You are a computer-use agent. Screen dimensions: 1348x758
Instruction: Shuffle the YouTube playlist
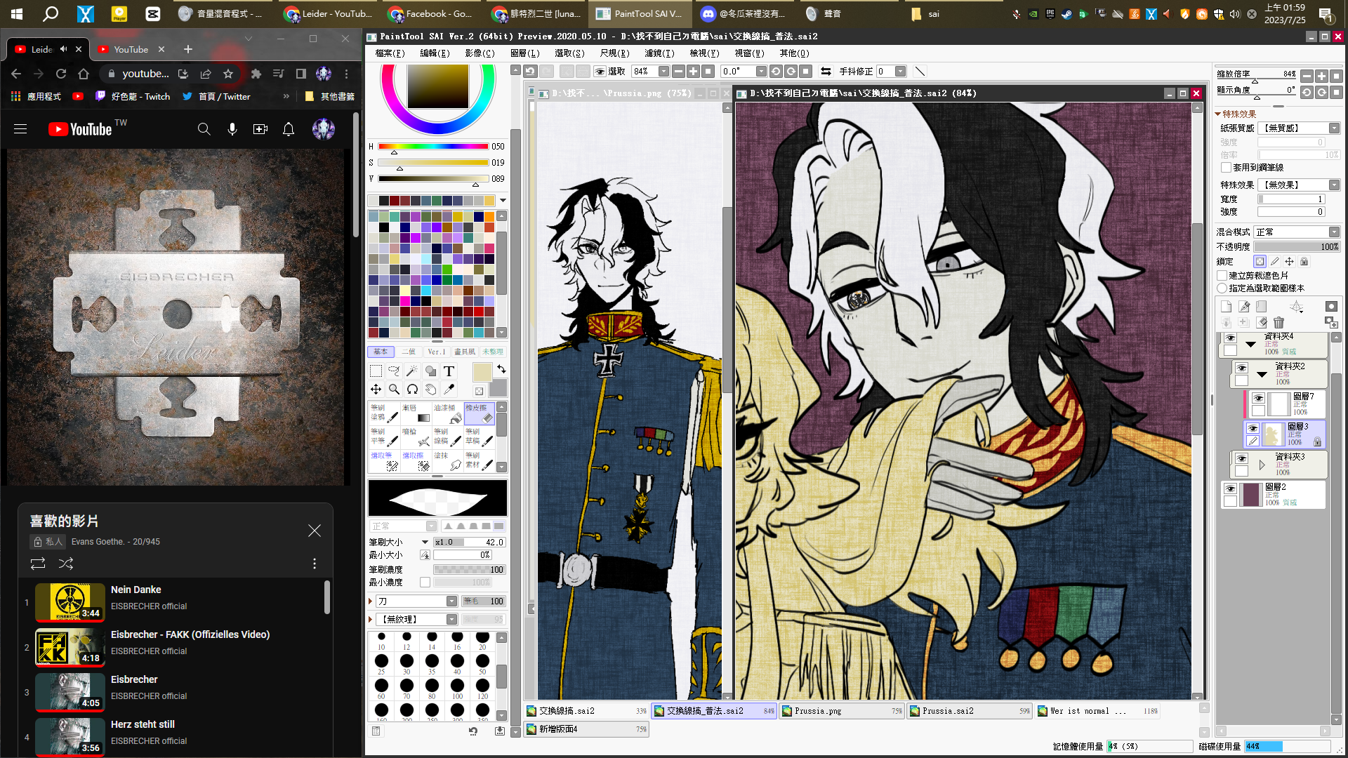point(66,564)
